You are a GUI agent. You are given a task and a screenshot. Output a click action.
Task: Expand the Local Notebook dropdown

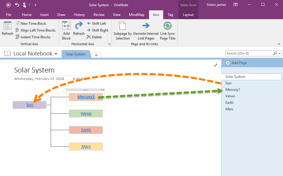tap(56, 54)
